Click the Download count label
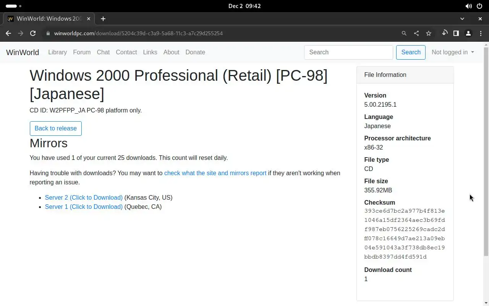 coord(388,270)
